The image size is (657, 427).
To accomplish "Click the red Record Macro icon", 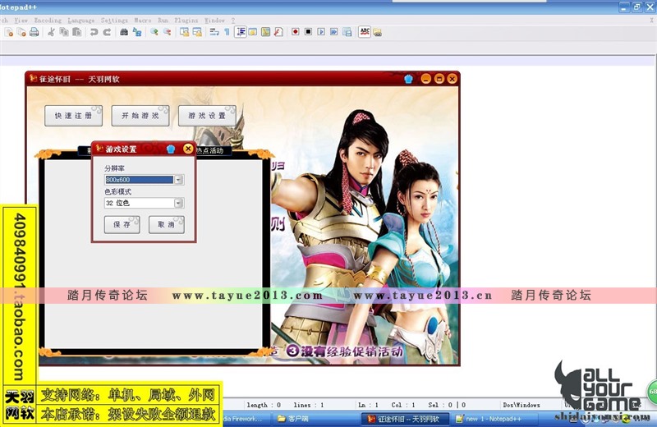I will point(295,32).
